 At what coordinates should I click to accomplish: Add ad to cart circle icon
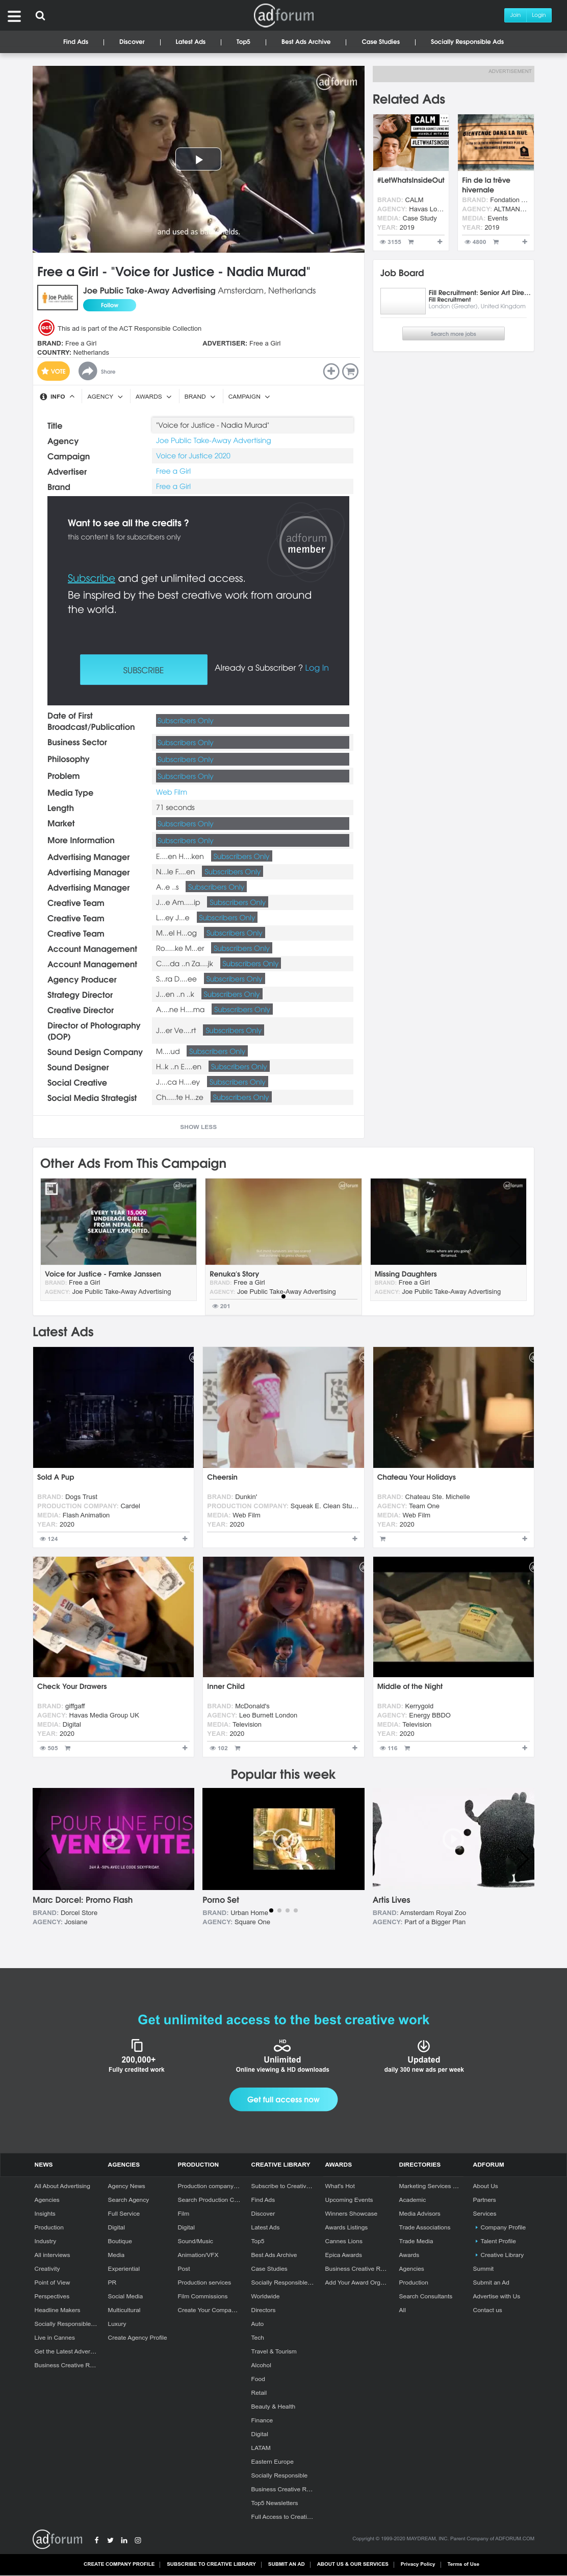[350, 371]
